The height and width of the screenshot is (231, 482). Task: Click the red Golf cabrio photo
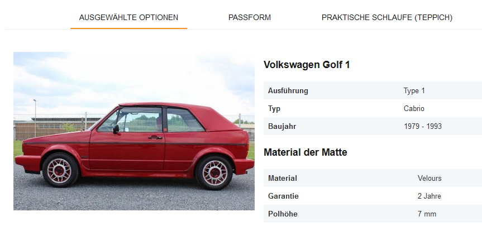[x=134, y=131]
